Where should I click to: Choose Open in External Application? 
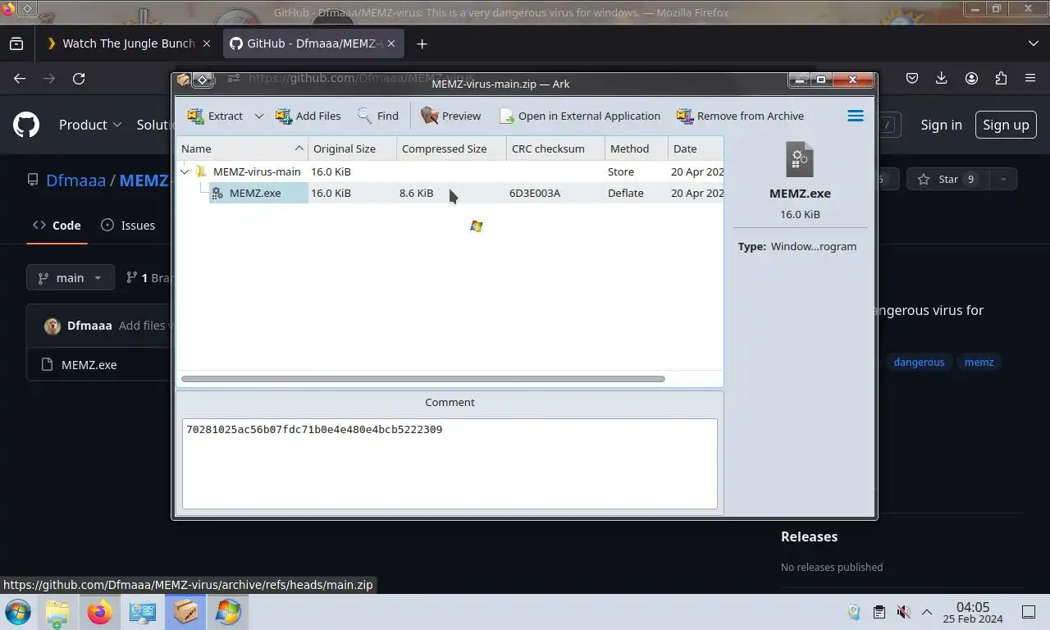[580, 116]
